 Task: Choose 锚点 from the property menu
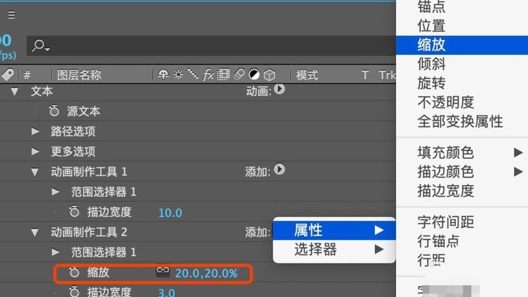(x=462, y=7)
